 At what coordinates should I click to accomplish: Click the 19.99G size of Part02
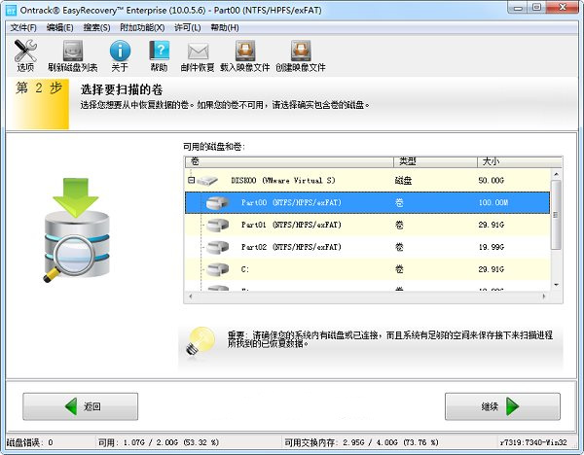tap(491, 247)
